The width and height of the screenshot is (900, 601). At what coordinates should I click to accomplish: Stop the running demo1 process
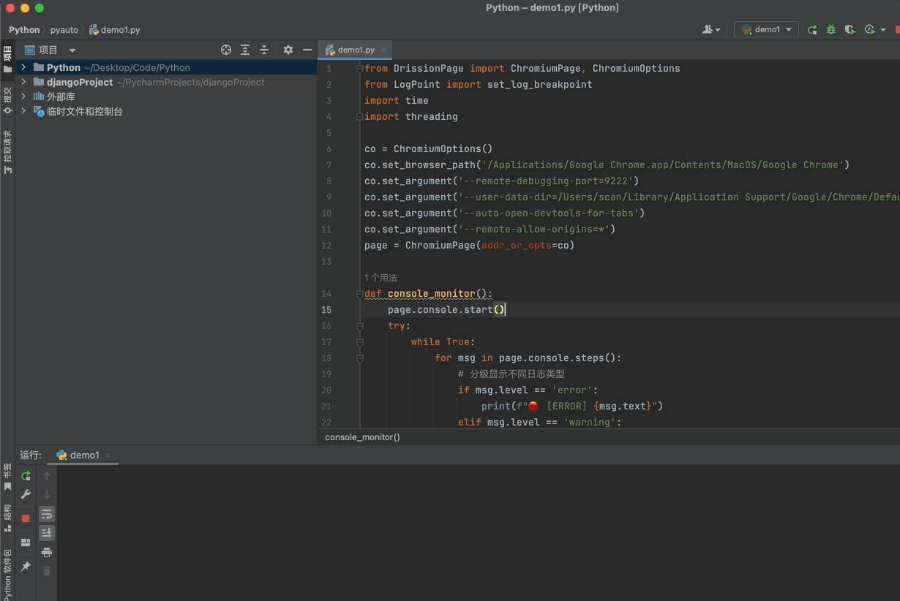coord(26,518)
